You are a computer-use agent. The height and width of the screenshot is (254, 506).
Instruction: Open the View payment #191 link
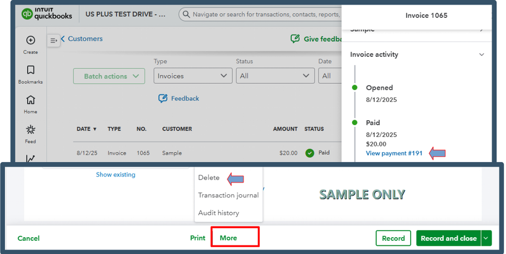click(394, 153)
